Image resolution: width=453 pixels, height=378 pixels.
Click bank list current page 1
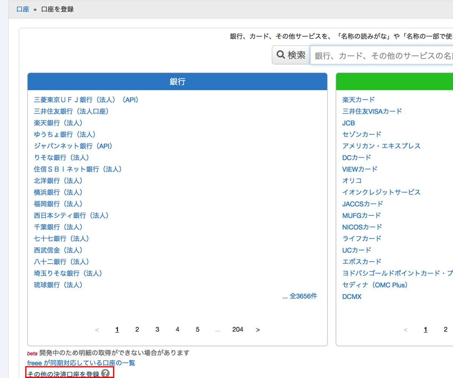(x=117, y=330)
